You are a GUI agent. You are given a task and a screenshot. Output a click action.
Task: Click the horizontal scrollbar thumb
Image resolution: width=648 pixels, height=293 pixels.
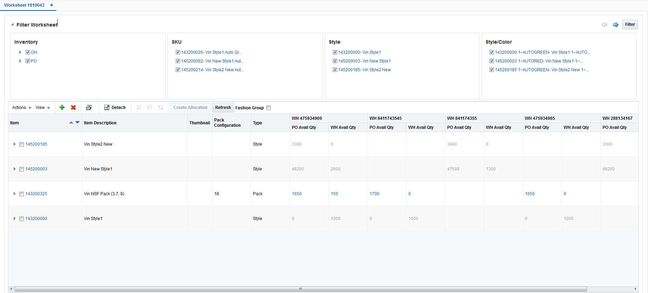pos(301,289)
